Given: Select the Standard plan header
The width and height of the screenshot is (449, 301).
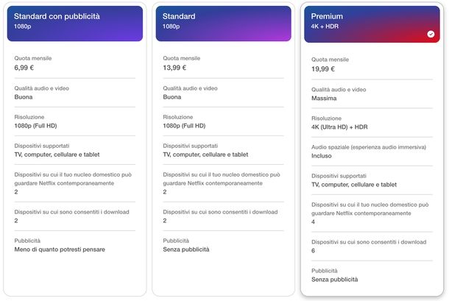Looking at the screenshot, I should click(x=223, y=24).
